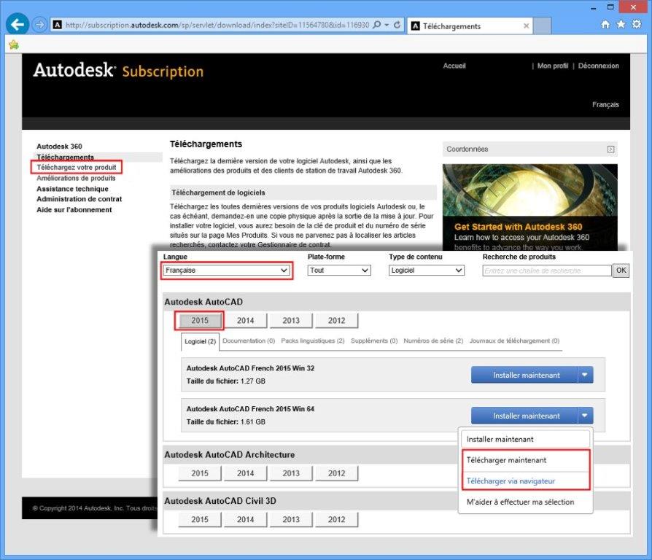This screenshot has height=560, width=652.
Task: Open the Favorites star icon
Action: (x=621, y=25)
